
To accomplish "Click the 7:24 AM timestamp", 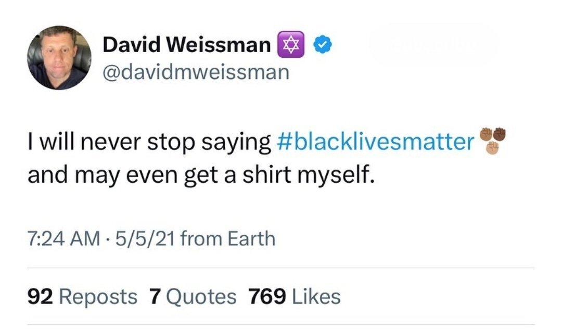I will [61, 239].
